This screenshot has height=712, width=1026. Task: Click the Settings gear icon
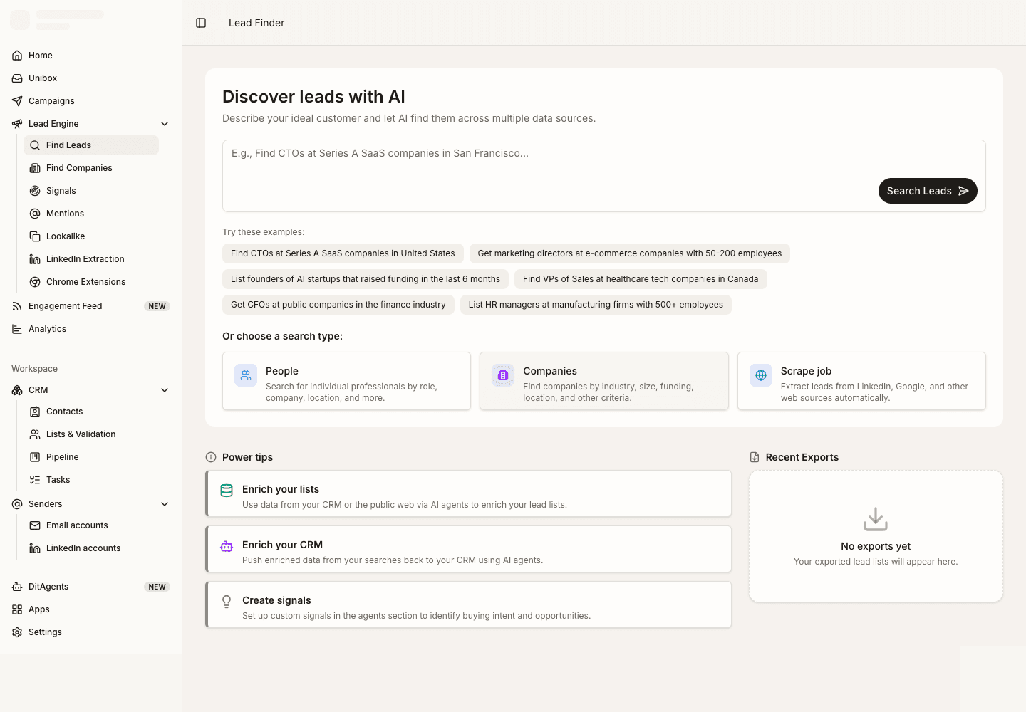17,632
